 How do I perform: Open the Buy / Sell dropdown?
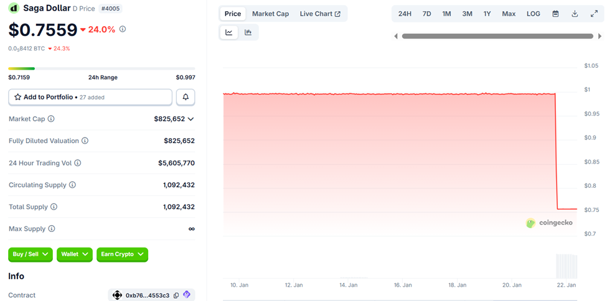pos(31,254)
